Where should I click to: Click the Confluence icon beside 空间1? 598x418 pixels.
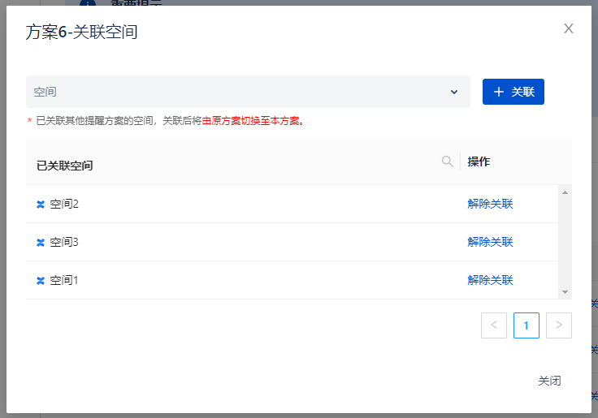41,281
